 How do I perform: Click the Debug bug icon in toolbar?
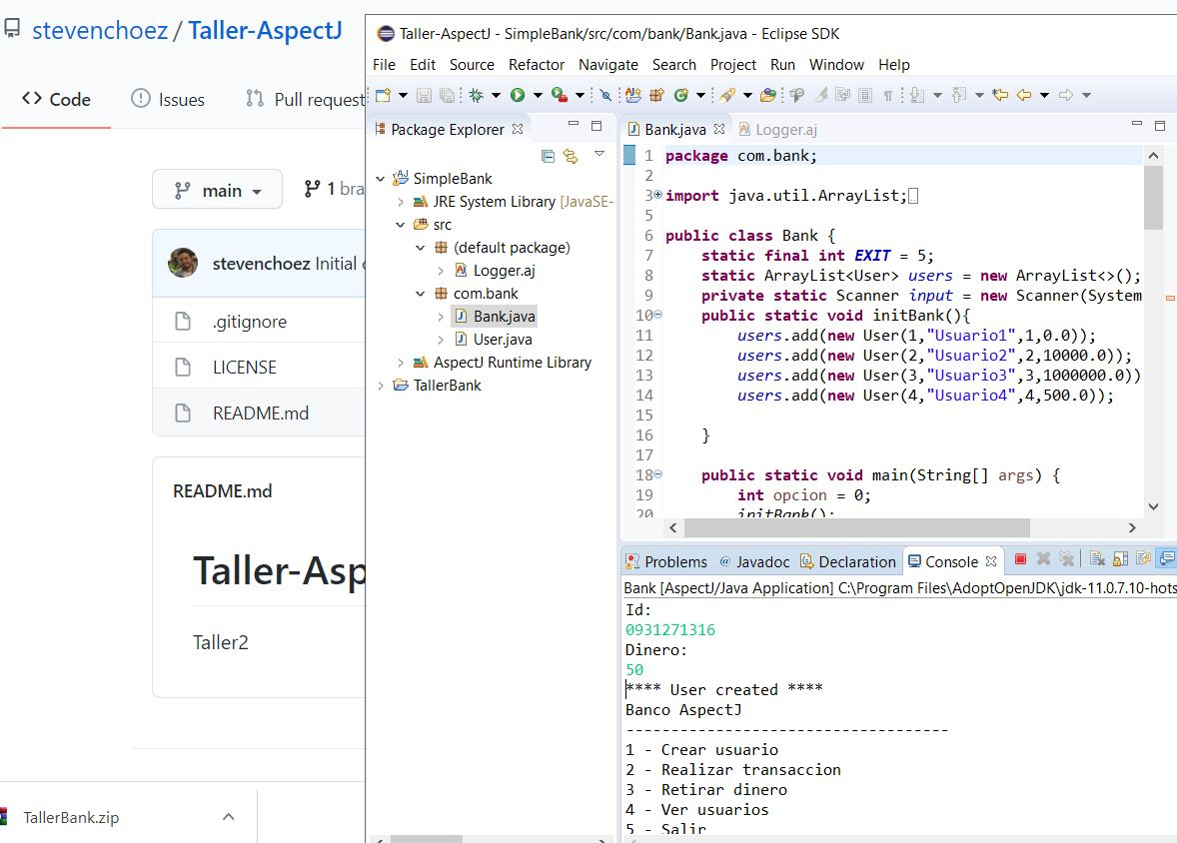476,95
